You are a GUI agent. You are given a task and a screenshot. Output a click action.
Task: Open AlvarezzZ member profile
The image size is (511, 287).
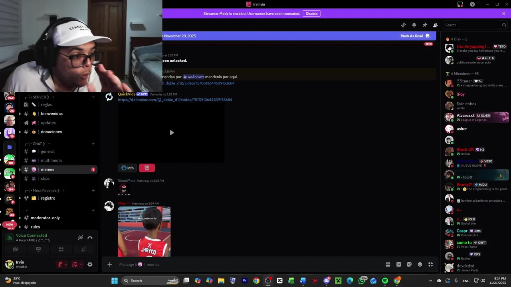point(476,117)
